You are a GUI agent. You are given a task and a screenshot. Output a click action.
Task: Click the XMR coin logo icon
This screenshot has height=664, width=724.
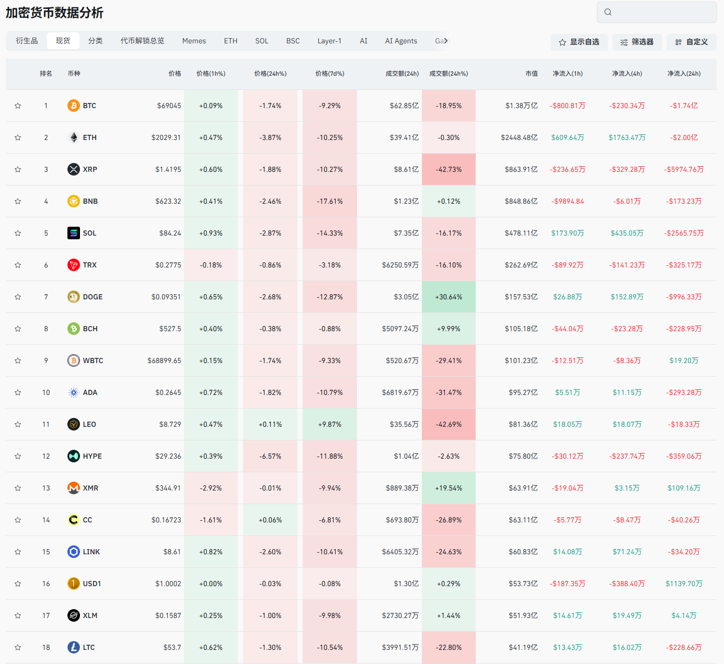tap(74, 488)
